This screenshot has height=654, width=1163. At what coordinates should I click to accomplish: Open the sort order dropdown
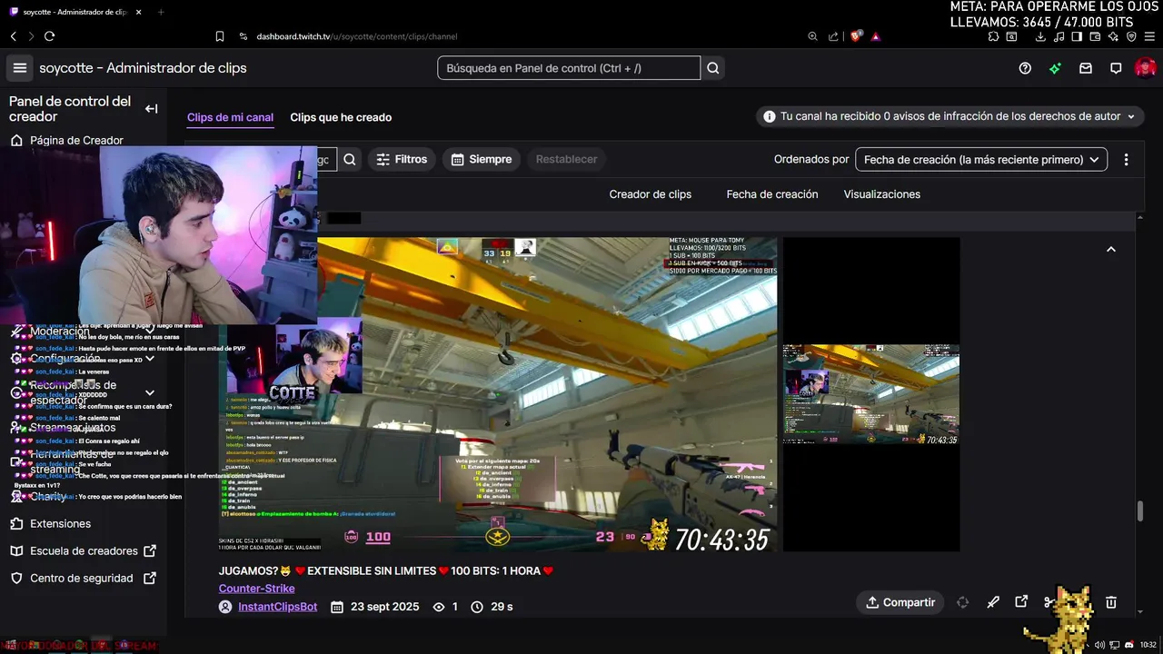tap(981, 159)
